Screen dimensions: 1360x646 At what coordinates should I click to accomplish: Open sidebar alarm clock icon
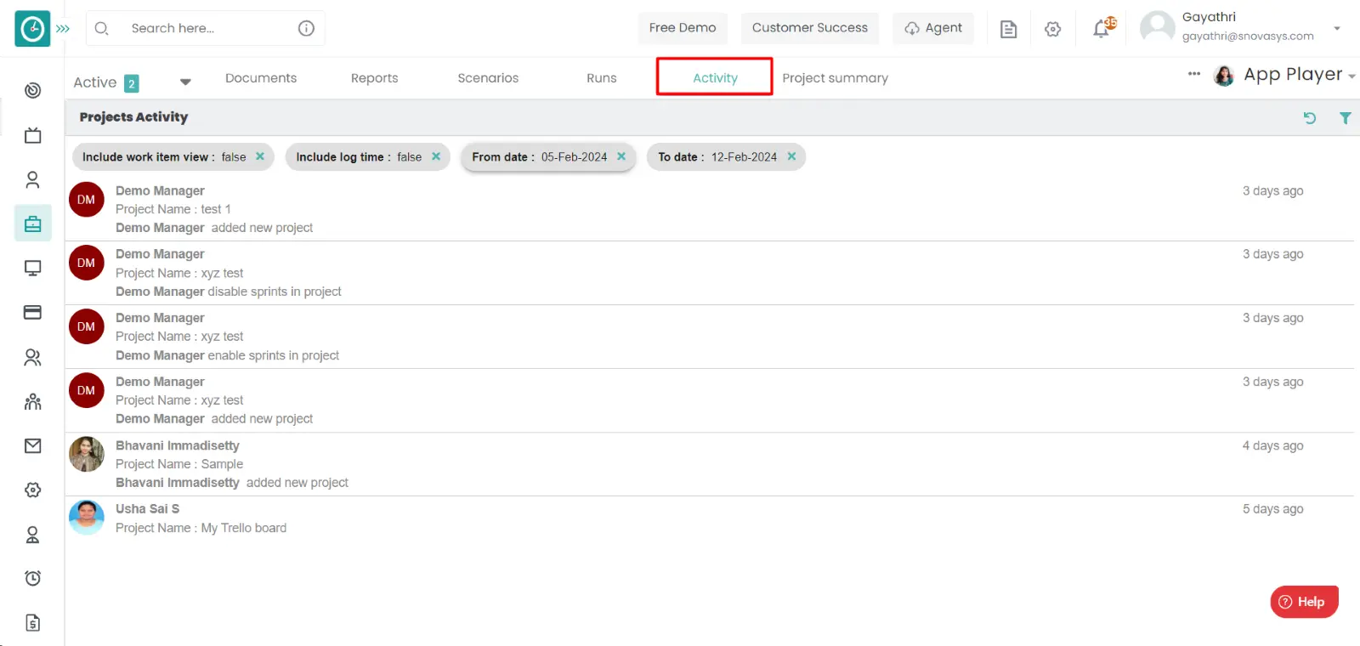[32, 578]
